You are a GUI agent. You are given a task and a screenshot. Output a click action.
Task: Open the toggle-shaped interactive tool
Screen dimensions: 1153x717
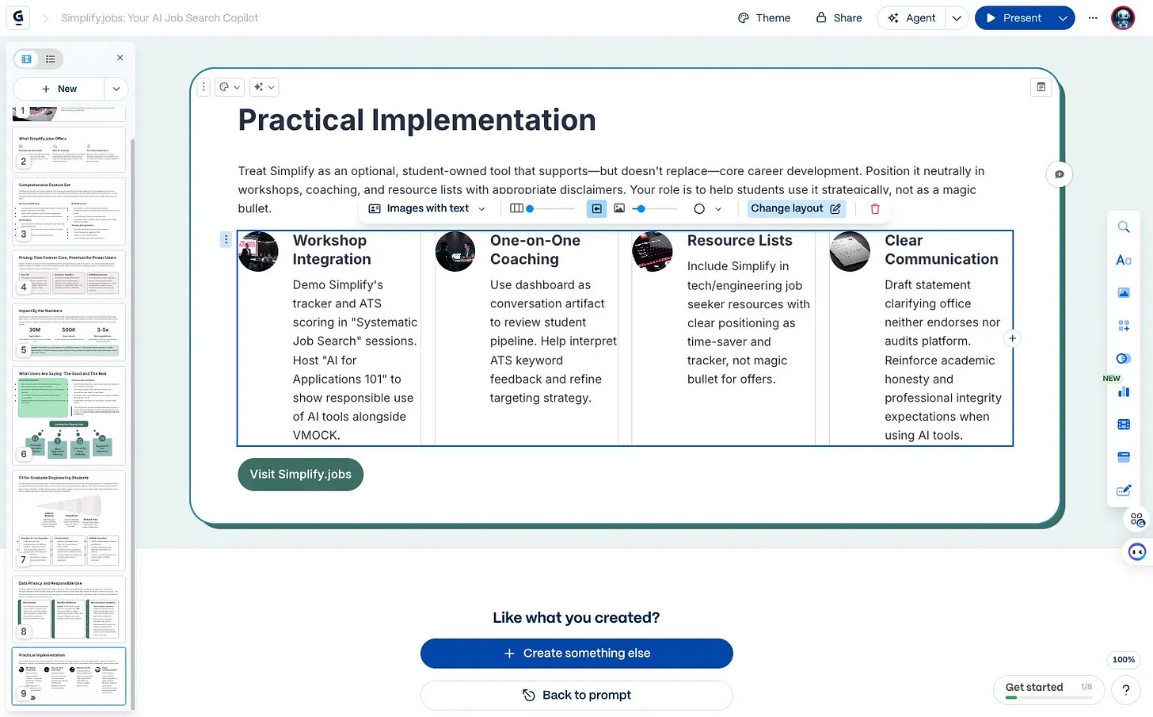click(x=1123, y=359)
